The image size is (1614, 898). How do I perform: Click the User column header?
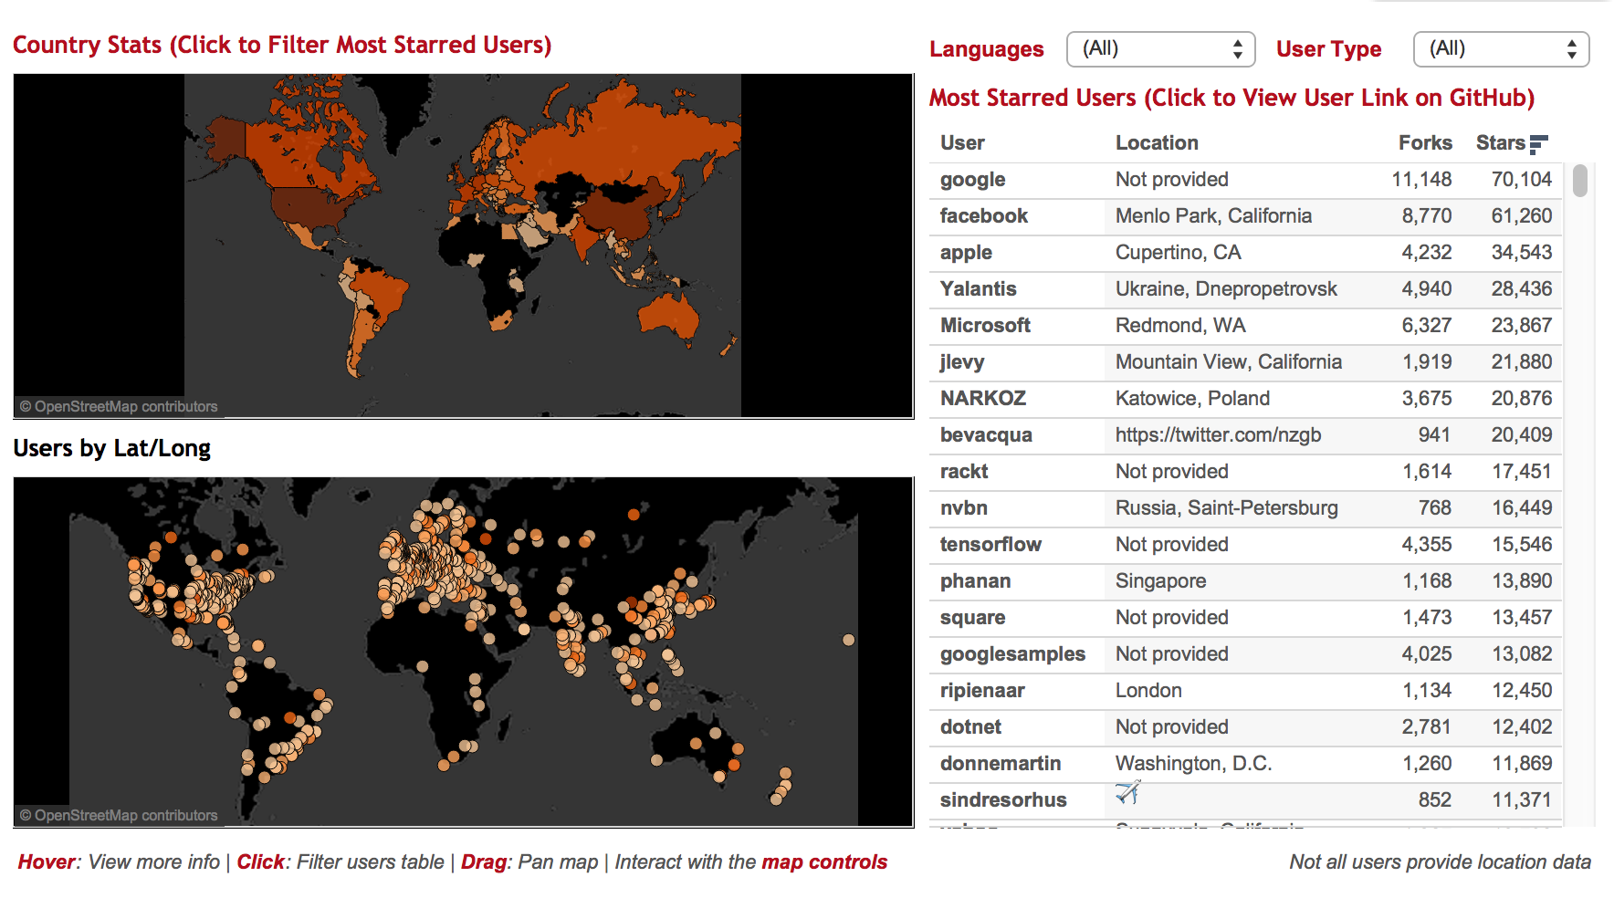point(962,143)
